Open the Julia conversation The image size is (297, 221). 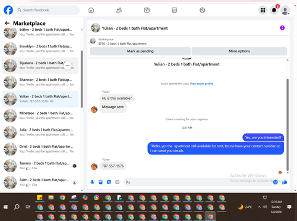pyautogui.click(x=40, y=132)
